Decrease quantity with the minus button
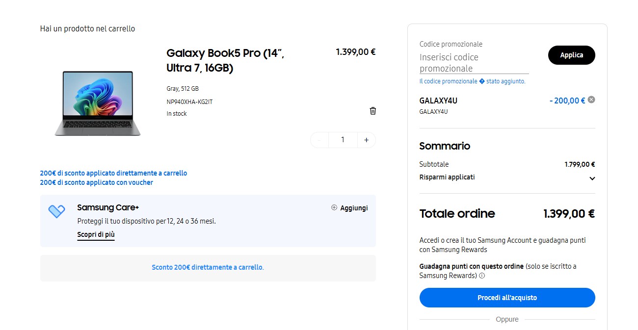Viewport: 638px width, 330px height. pos(320,140)
